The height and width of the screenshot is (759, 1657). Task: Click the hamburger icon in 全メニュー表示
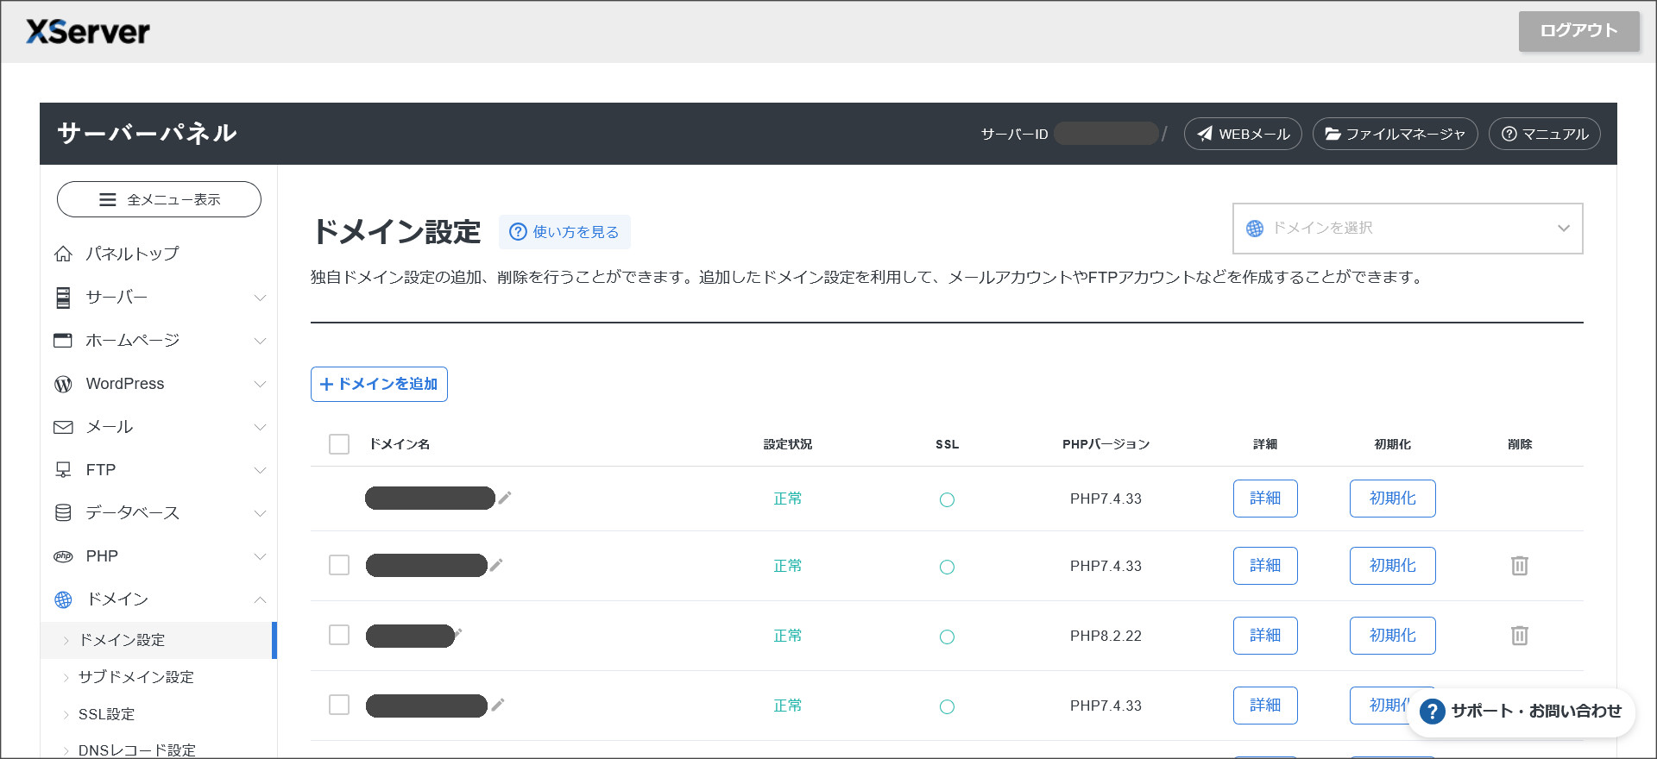108,200
